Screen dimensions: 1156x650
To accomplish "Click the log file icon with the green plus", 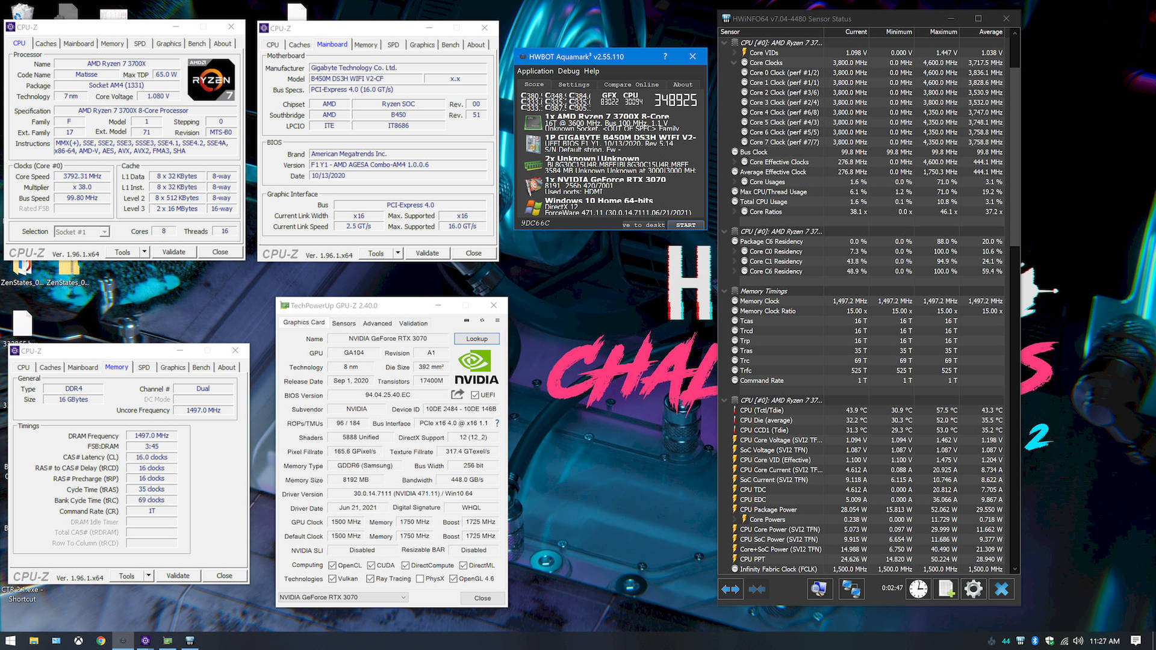I will [x=946, y=589].
